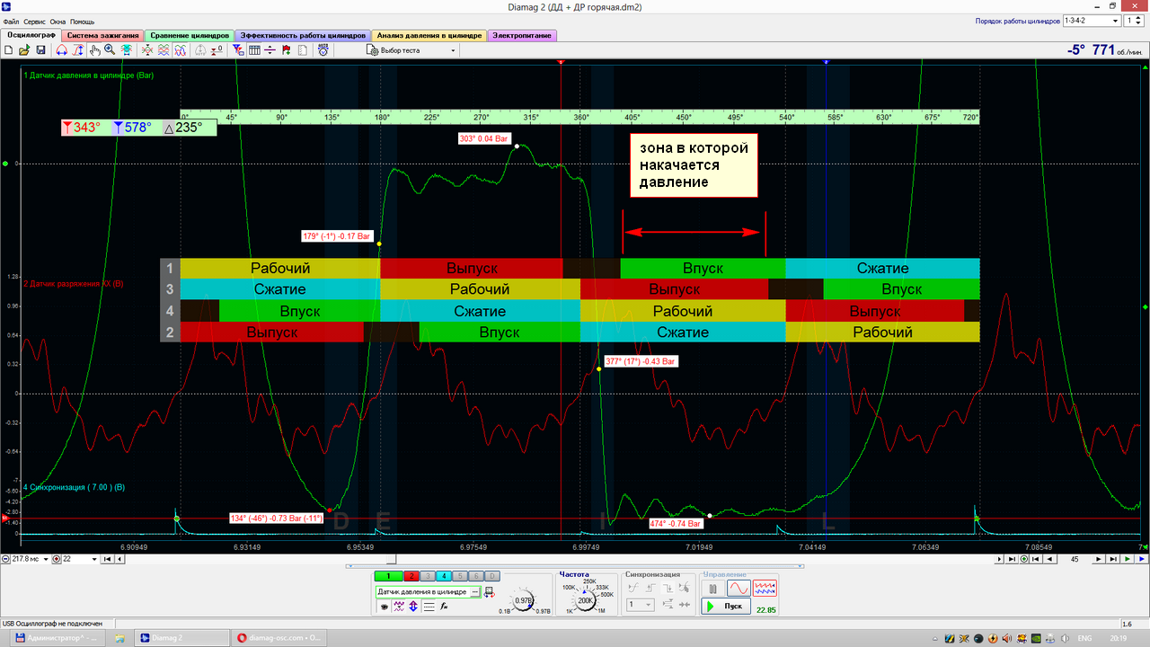Open a file with the folder icon
Image resolution: width=1150 pixels, height=647 pixels.
23,50
